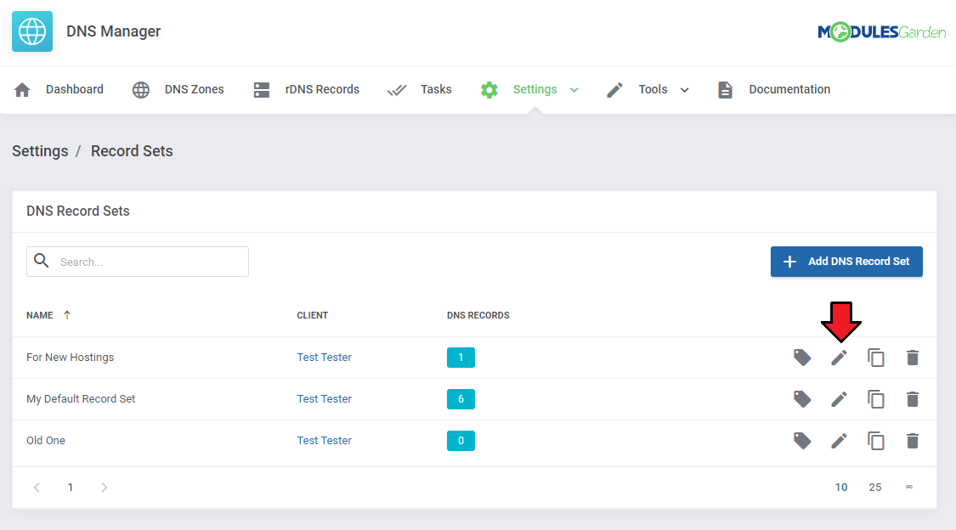Click the NAME column header
Screen dimensions: 956x530
(40, 315)
